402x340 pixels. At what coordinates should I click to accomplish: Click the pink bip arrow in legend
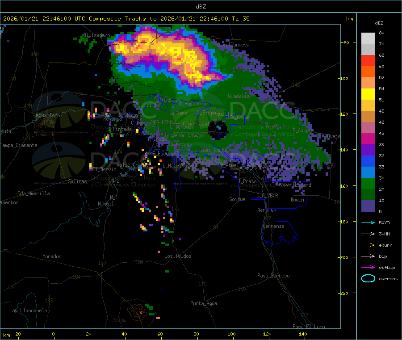[368, 256]
